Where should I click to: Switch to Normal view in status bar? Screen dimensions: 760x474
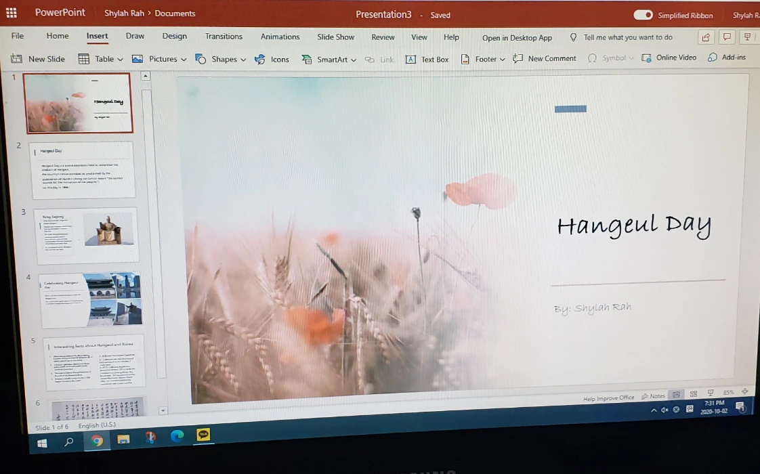click(x=676, y=394)
